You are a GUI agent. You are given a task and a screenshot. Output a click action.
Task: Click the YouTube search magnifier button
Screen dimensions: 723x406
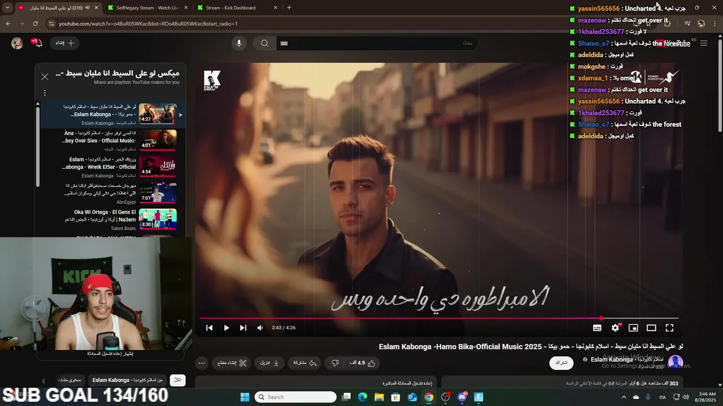coord(264,43)
